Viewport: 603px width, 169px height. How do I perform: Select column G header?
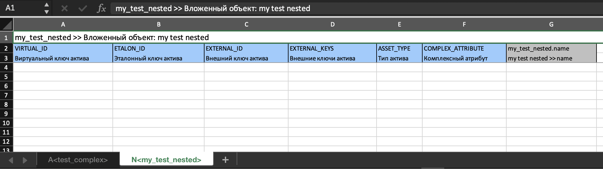[551, 24]
